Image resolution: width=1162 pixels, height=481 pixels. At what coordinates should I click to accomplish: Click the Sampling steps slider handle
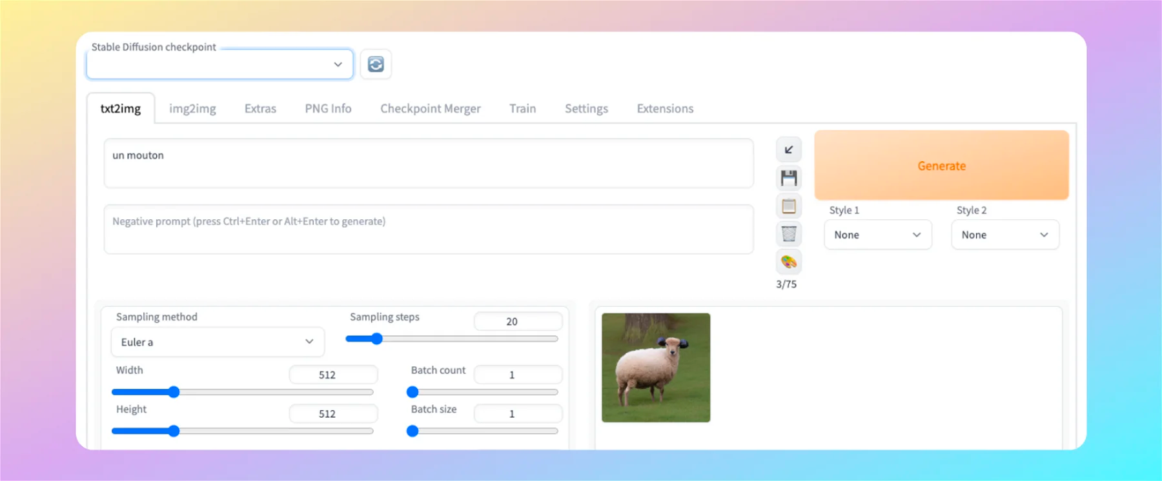377,339
